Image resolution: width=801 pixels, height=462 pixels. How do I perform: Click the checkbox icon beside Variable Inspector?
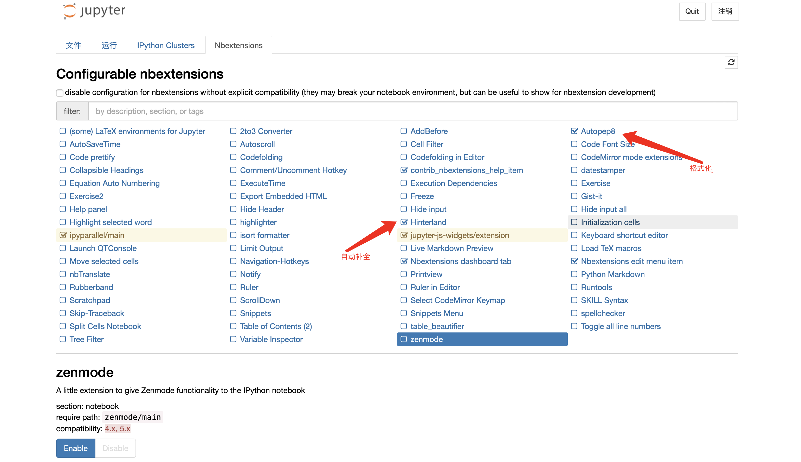(x=233, y=339)
